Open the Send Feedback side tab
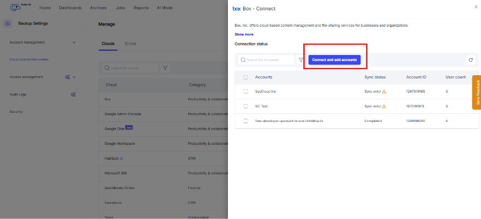This screenshot has height=219, width=481. 477,92
